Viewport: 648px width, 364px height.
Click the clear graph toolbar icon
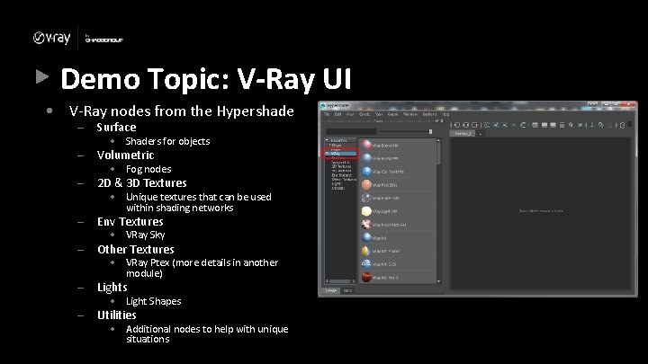tap(487, 125)
